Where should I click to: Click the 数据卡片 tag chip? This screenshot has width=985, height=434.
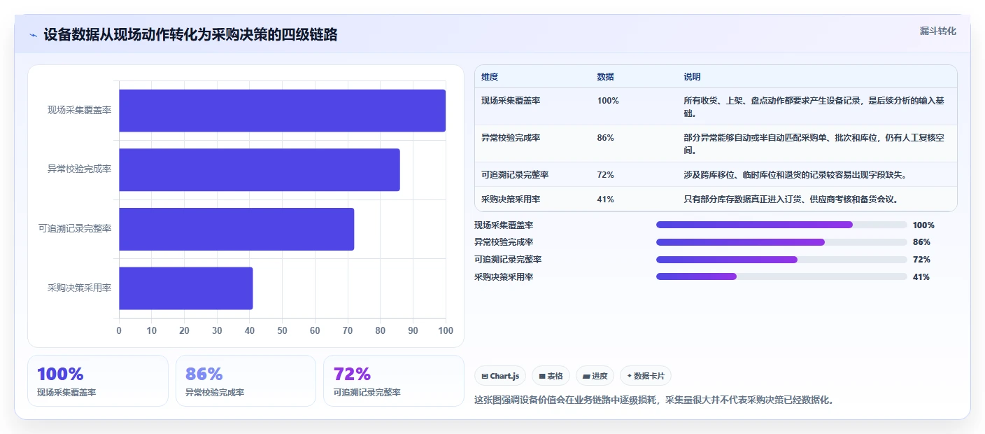point(645,376)
